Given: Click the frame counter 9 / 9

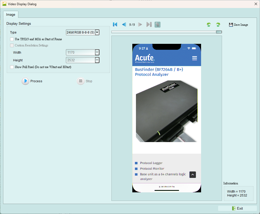Looking at the screenshot, I should 132,25.
